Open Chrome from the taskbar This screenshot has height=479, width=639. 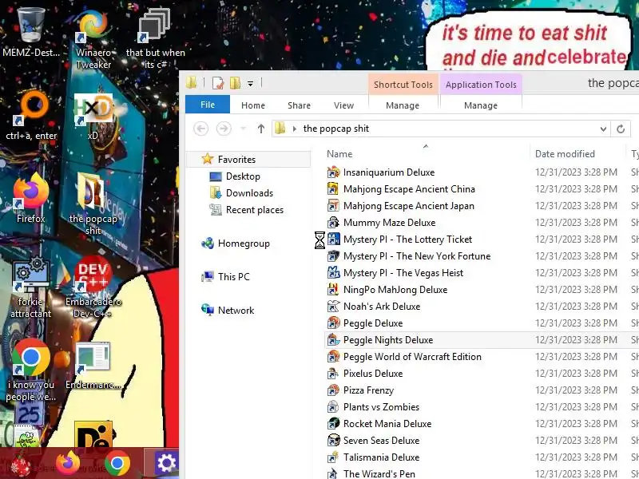coord(117,464)
